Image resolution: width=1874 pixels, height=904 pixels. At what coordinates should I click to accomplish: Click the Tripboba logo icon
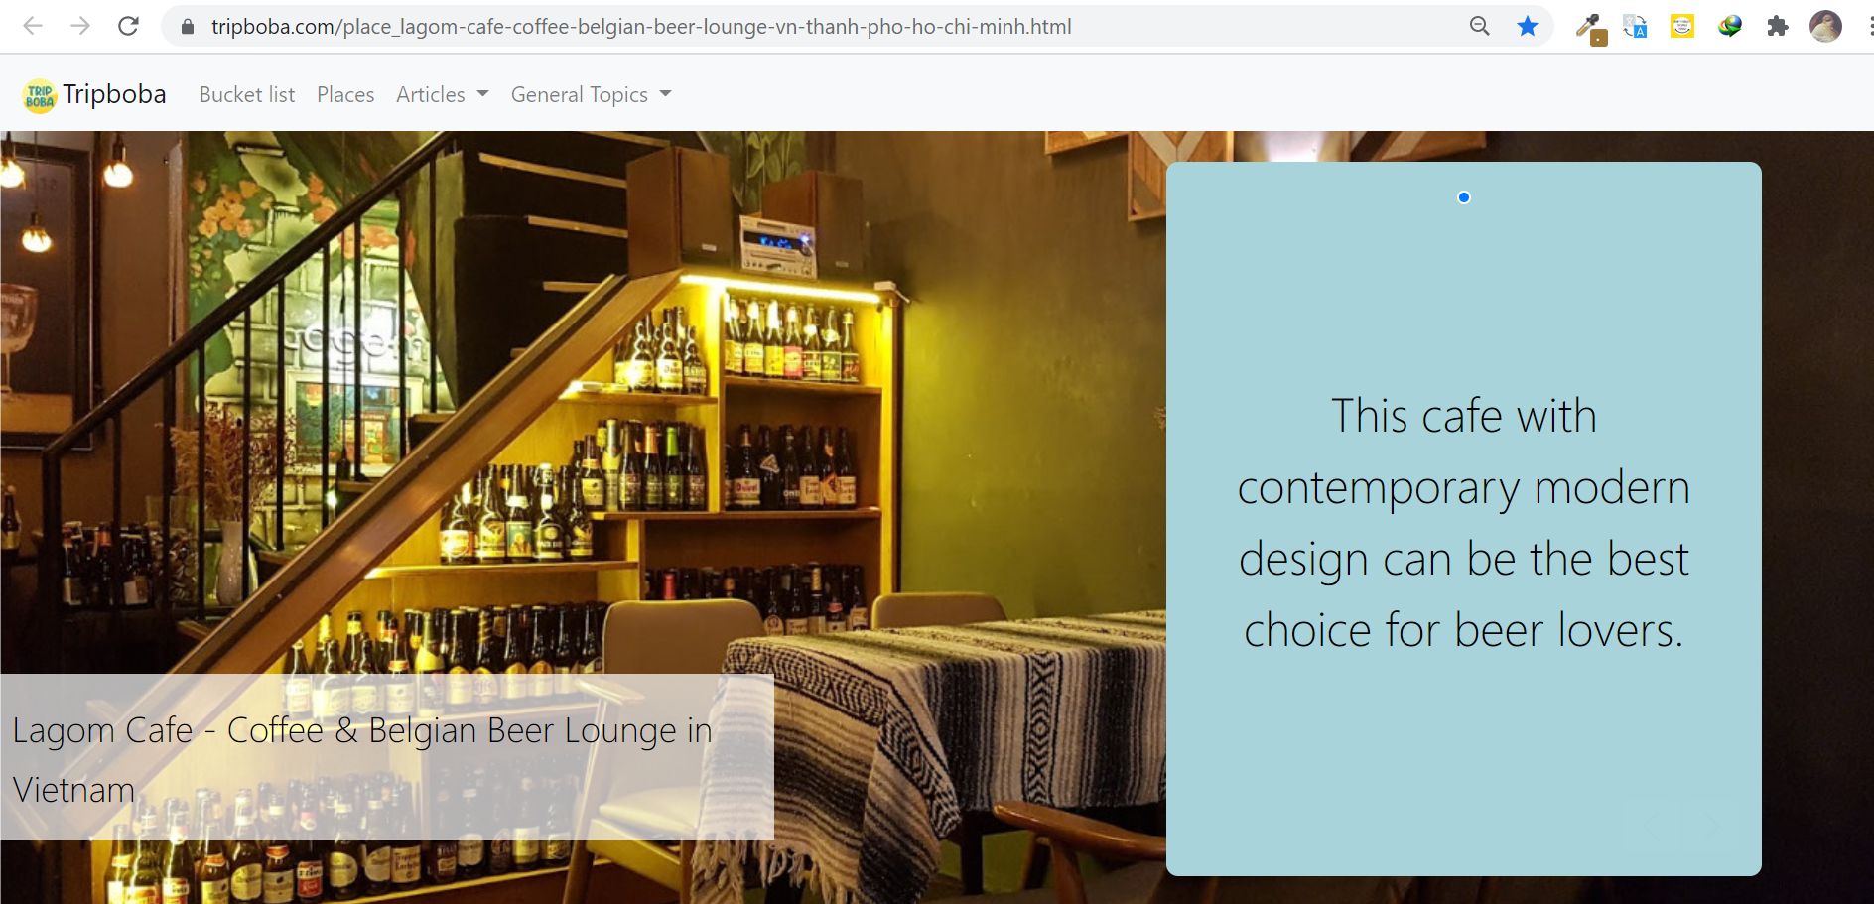tap(40, 95)
